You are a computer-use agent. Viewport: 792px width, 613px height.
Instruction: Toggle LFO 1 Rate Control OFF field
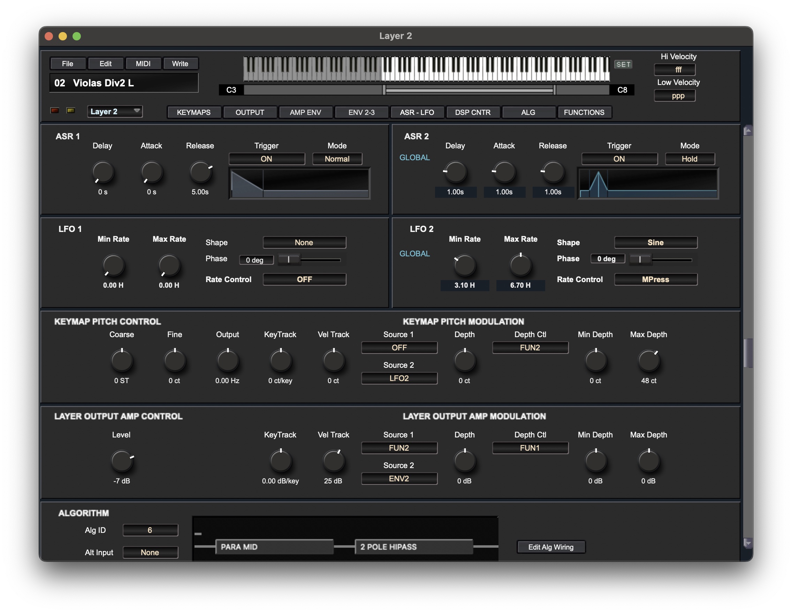click(304, 279)
